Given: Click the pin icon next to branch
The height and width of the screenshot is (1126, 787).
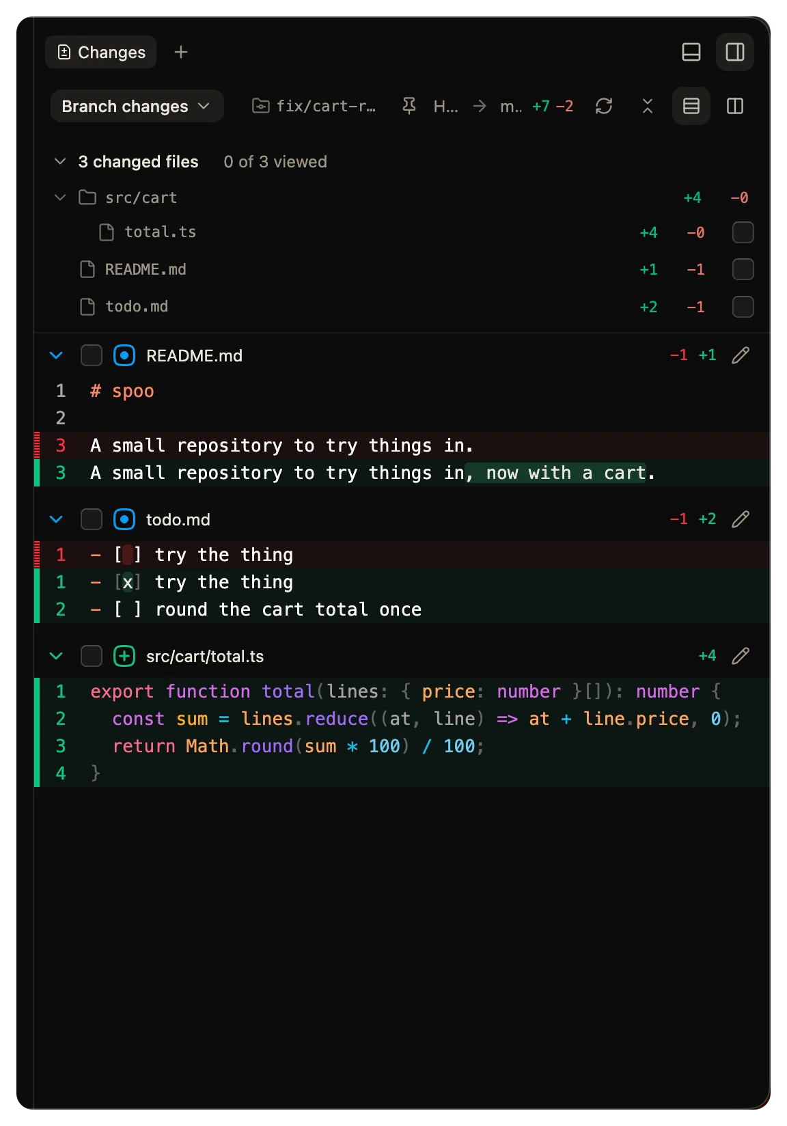Looking at the screenshot, I should [x=409, y=106].
